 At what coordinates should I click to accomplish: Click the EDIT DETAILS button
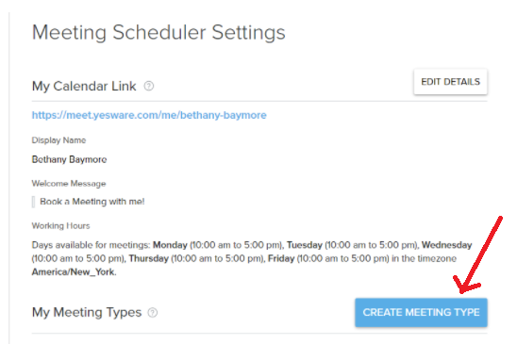[450, 82]
